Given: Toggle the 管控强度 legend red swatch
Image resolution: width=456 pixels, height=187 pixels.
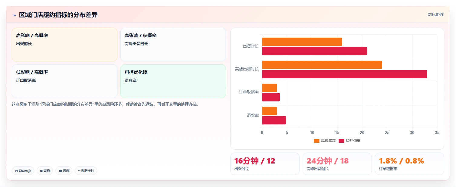Looking at the screenshot, I should pos(341,141).
